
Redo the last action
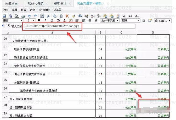[36, 16]
